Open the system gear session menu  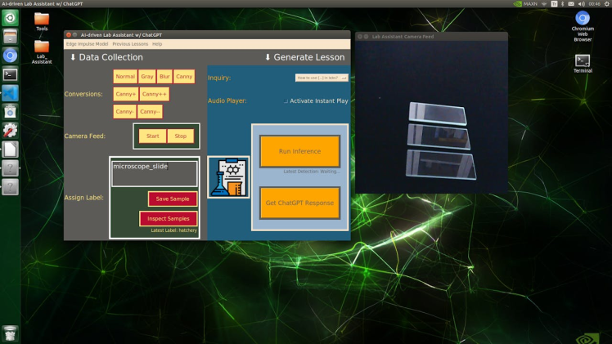coord(607,4)
